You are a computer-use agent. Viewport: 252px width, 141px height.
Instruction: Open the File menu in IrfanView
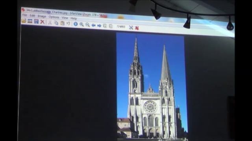pyautogui.click(x=24, y=15)
